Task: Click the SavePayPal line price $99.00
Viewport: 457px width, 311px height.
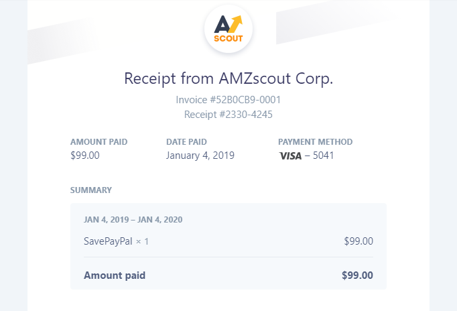Action: [358, 241]
